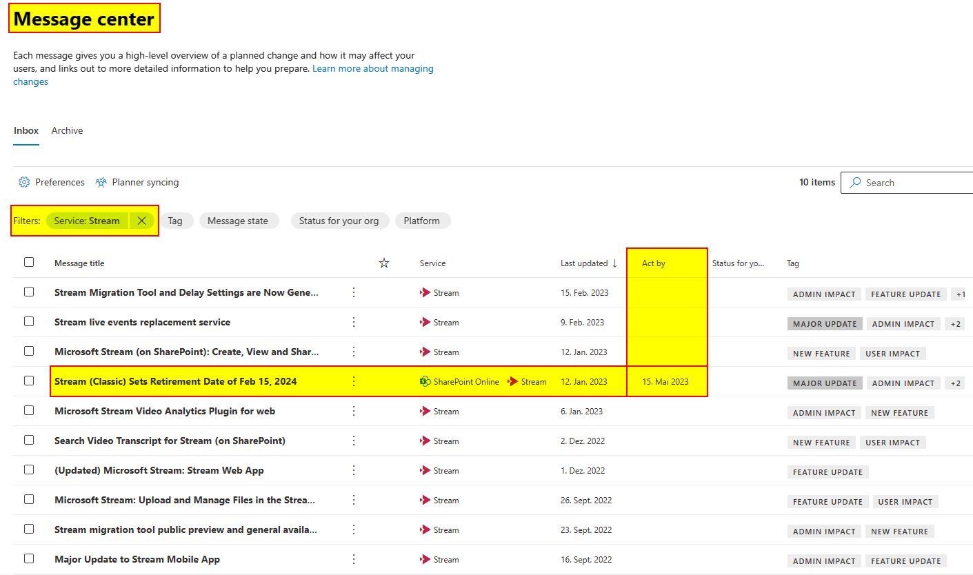The image size is (973, 575).
Task: Remove the Service: Stream filter with X
Action: coord(141,221)
